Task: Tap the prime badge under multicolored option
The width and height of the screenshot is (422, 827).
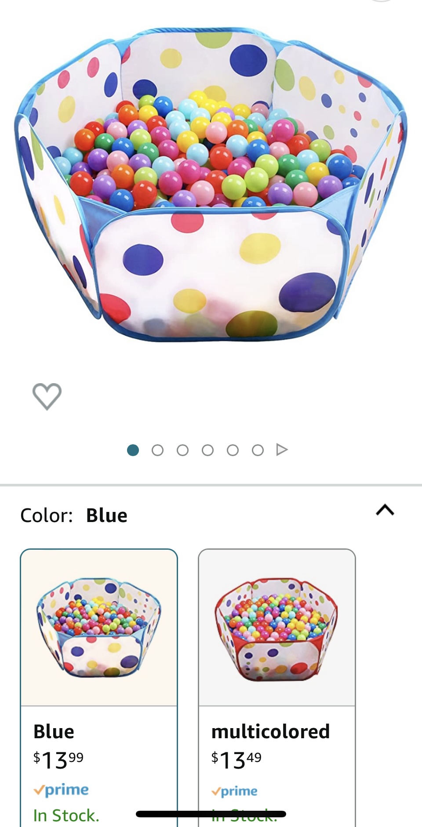Action: click(234, 791)
